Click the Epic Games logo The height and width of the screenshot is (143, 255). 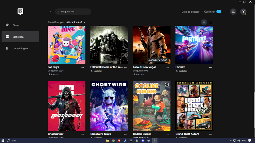[x=20, y=11]
